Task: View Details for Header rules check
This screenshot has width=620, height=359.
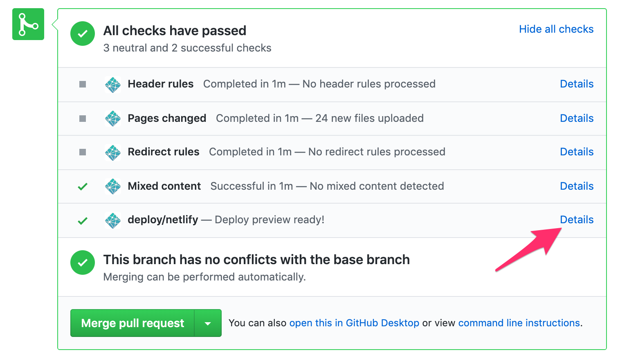Action: point(576,84)
